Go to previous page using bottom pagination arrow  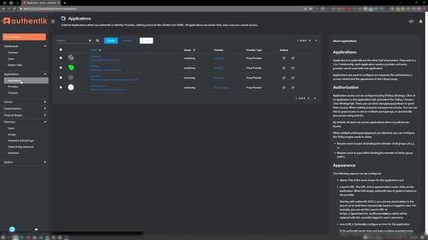(308, 98)
